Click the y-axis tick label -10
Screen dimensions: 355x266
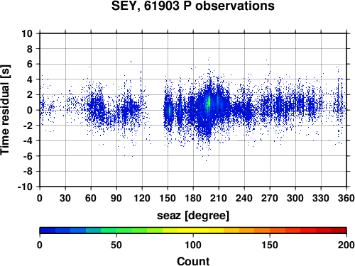tap(25, 187)
